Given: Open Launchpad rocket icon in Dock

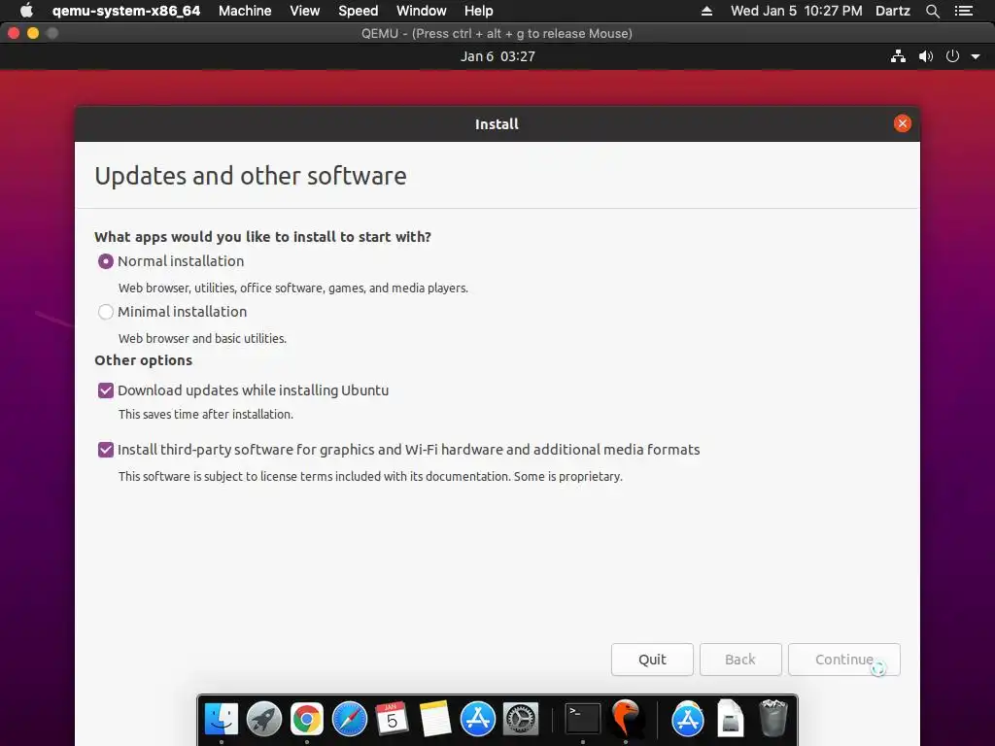Looking at the screenshot, I should (x=264, y=720).
